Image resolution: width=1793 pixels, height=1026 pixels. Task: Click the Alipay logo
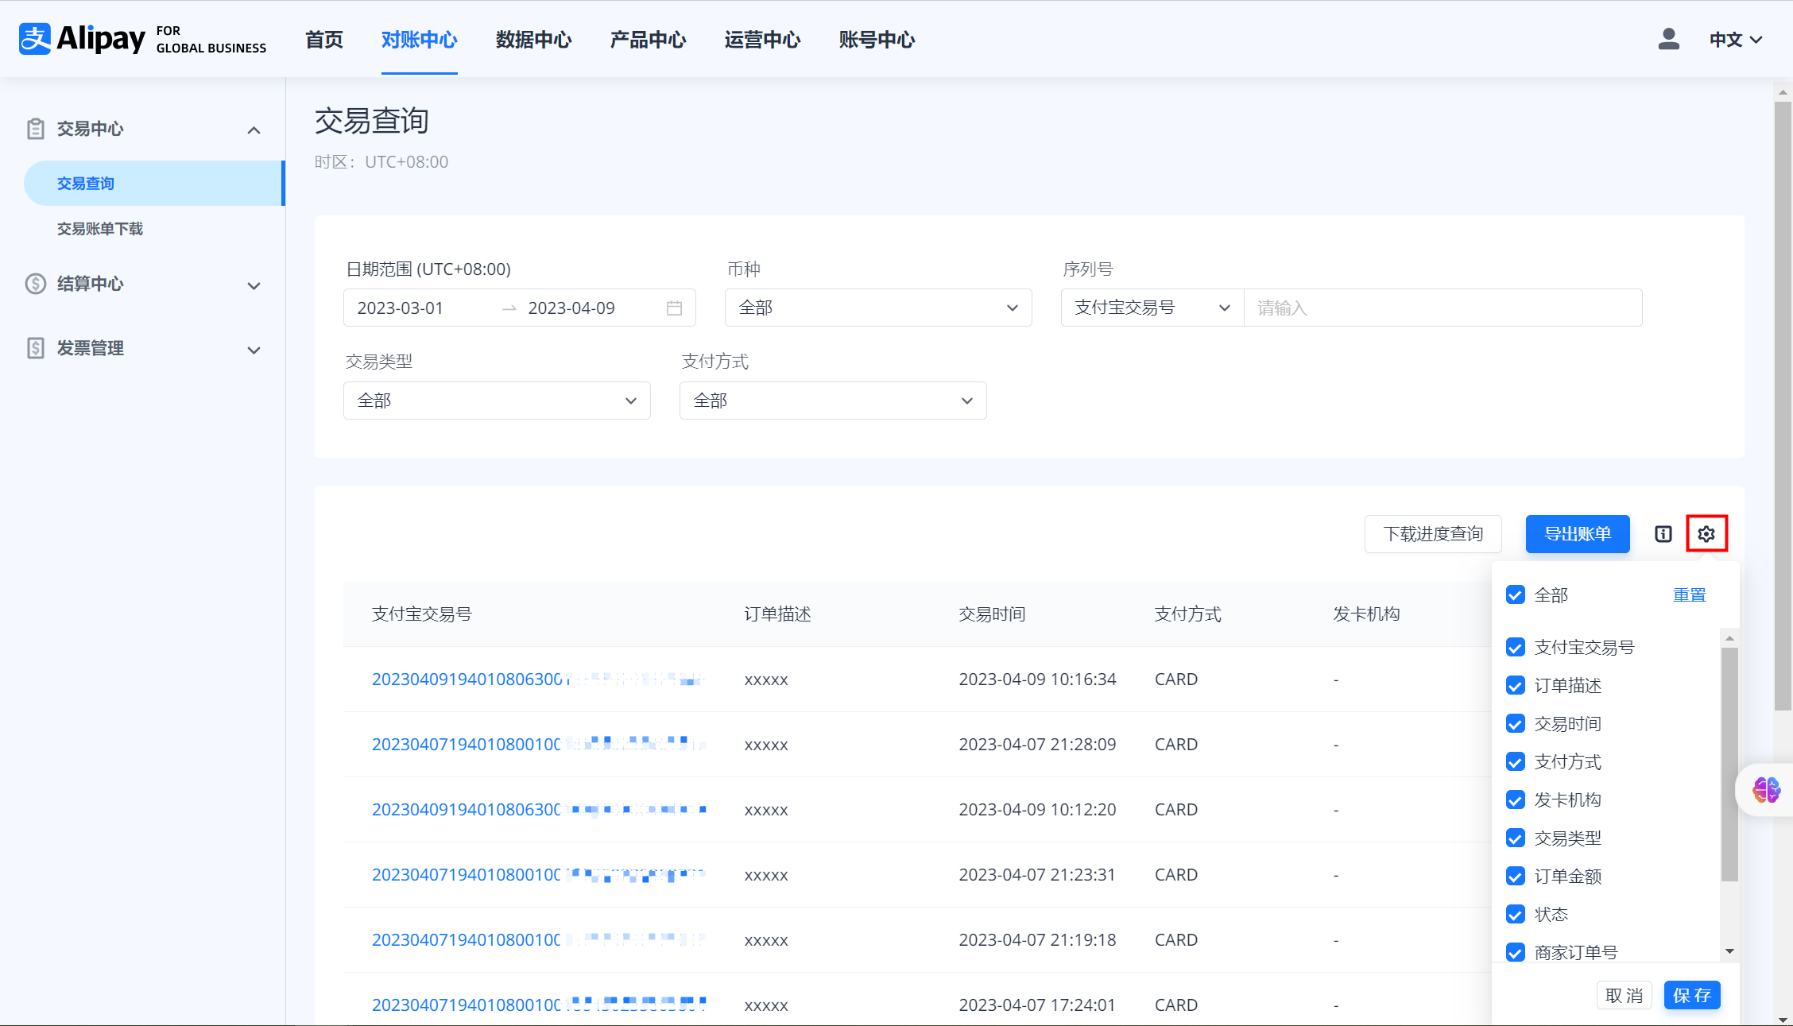pos(83,39)
